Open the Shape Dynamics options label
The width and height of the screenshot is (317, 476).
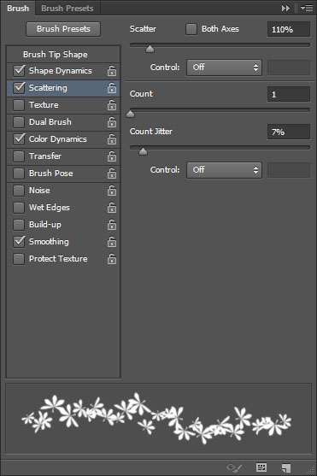(x=60, y=71)
